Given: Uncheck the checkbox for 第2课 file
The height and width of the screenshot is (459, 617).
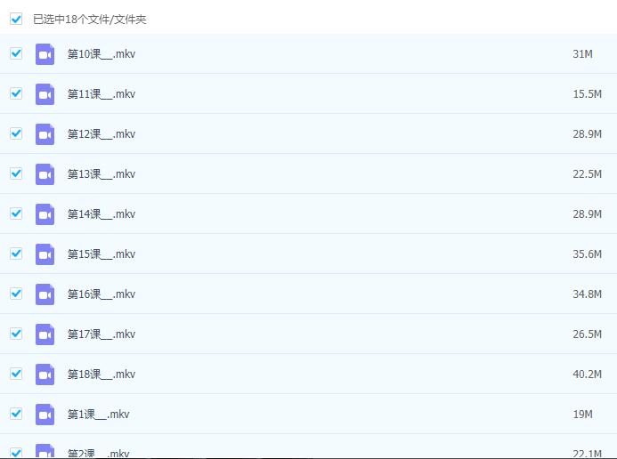Looking at the screenshot, I should [16, 453].
